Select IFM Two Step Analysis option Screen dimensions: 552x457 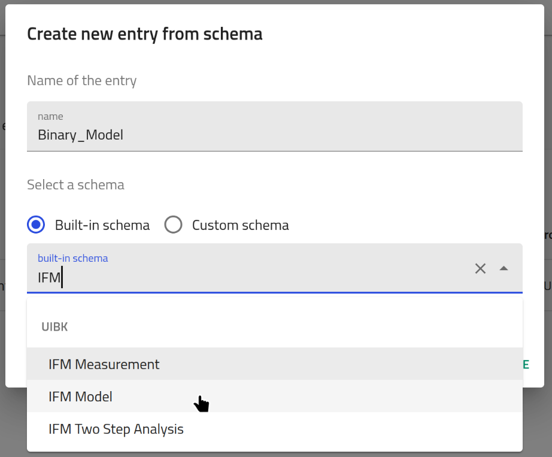116,429
